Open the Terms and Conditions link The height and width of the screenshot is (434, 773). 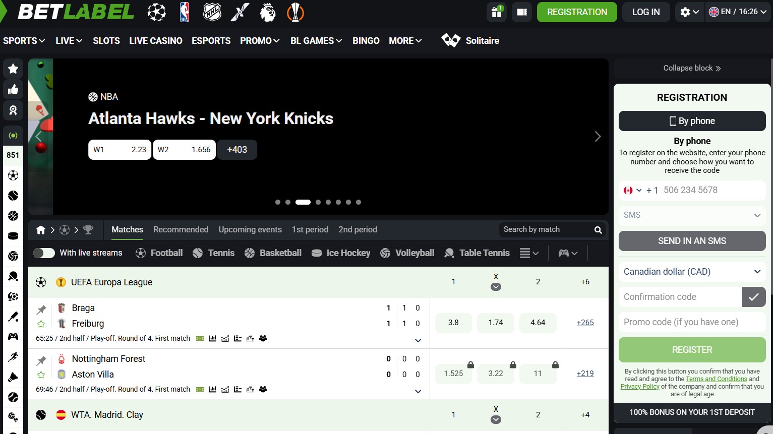click(x=717, y=379)
